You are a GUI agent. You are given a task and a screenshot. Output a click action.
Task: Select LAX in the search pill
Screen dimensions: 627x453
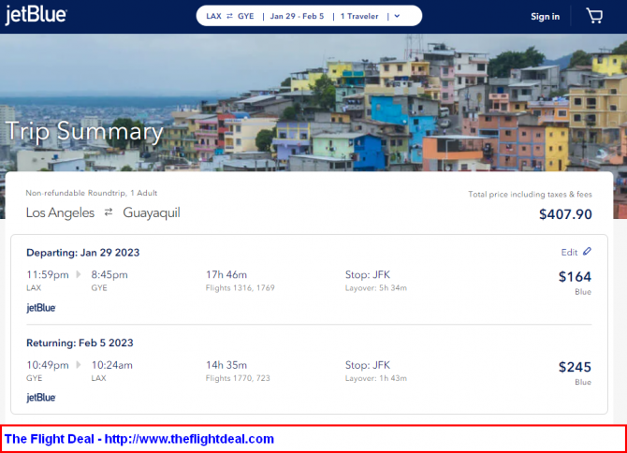point(214,16)
